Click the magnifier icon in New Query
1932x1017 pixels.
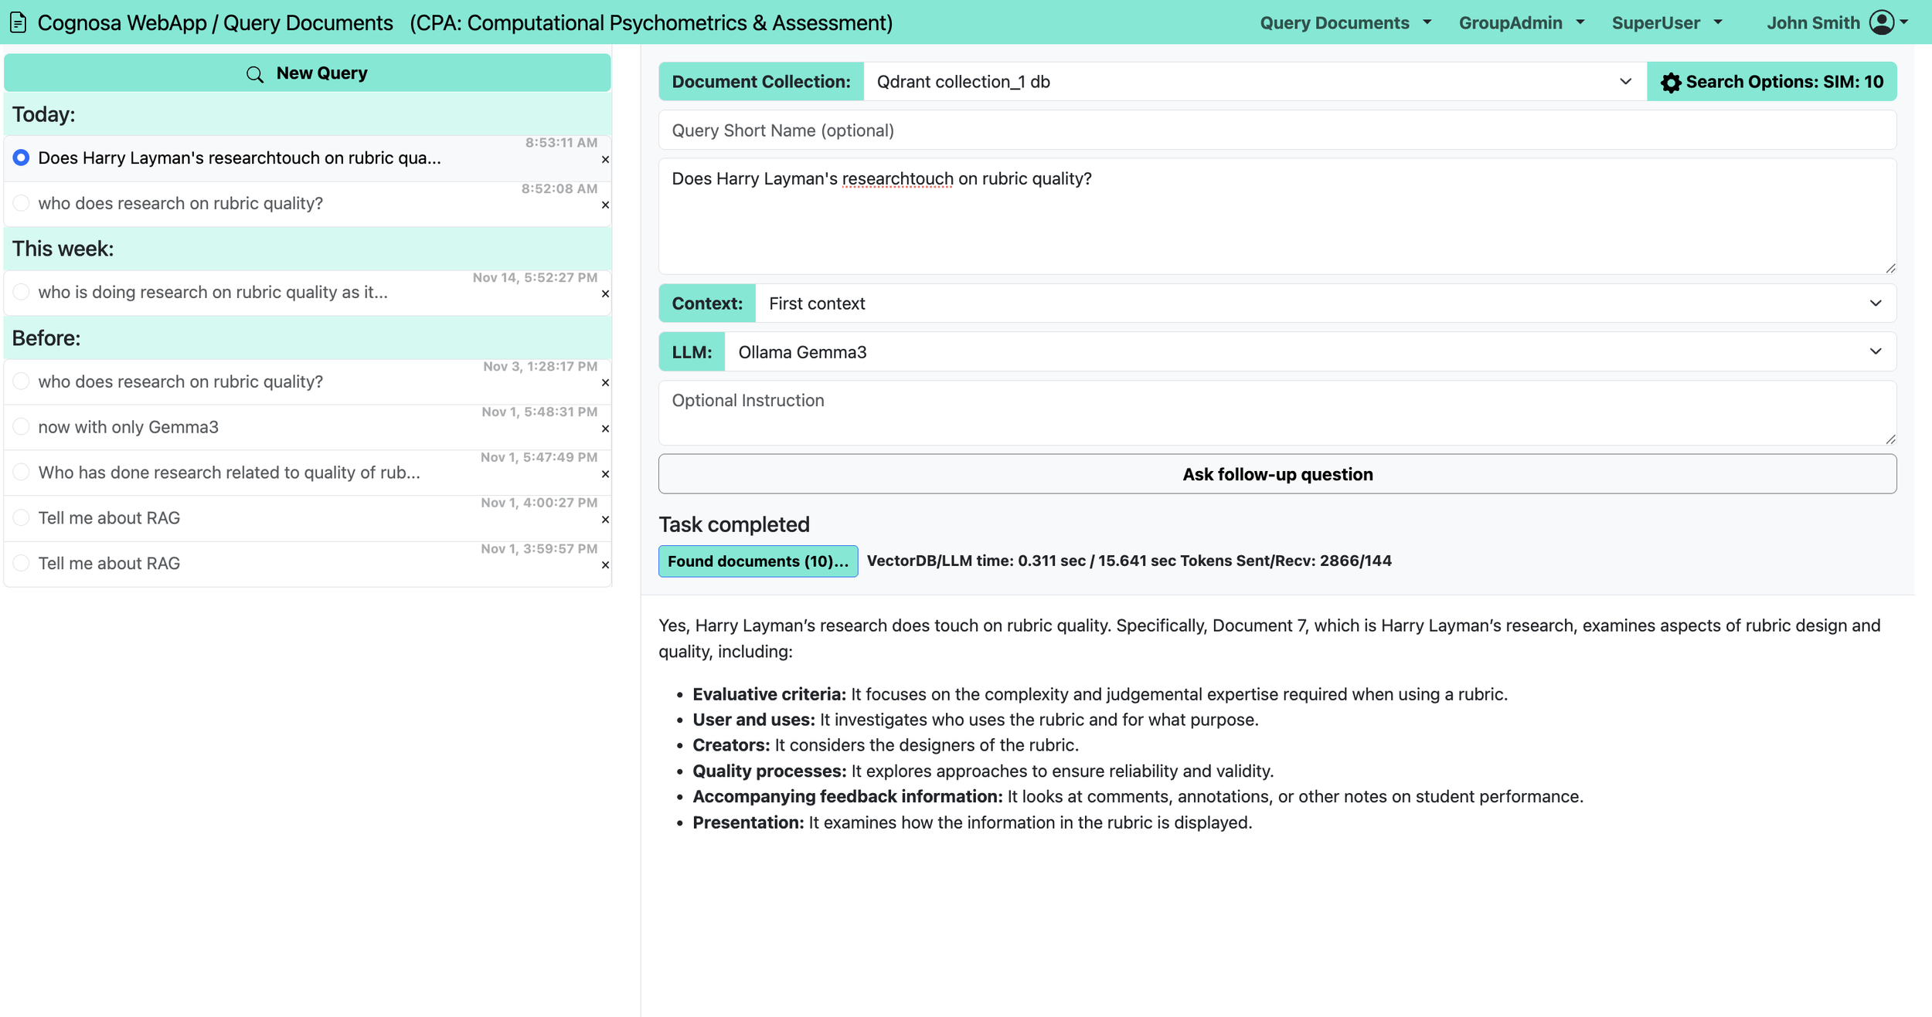click(255, 74)
